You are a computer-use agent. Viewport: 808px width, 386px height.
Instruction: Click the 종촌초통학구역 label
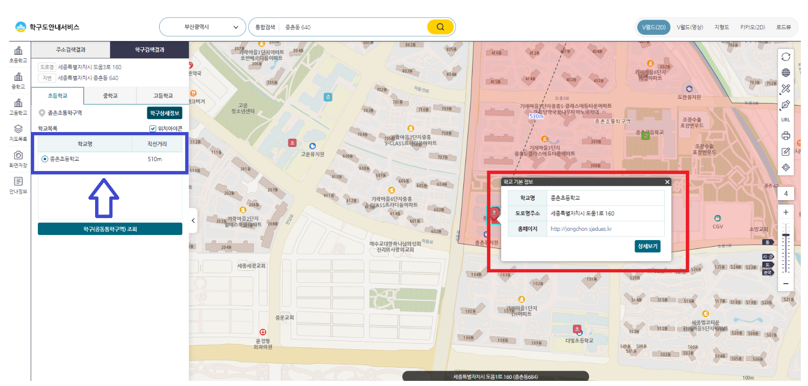[64, 113]
